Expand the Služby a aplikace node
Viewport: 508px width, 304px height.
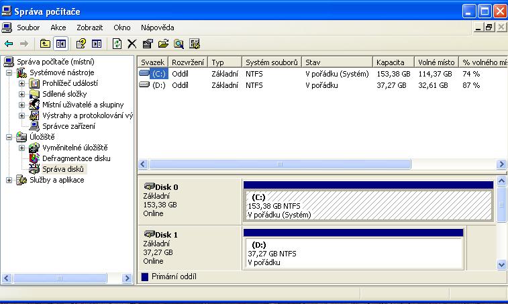(9, 180)
